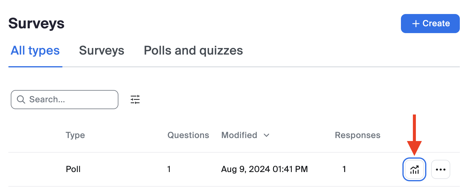
Task: Select the Poll row type cell
Action: (x=73, y=169)
